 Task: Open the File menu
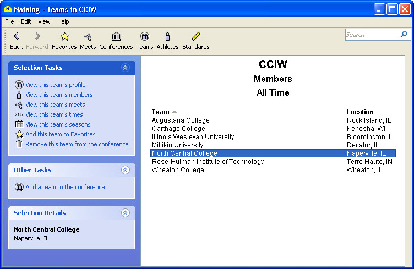coord(9,21)
